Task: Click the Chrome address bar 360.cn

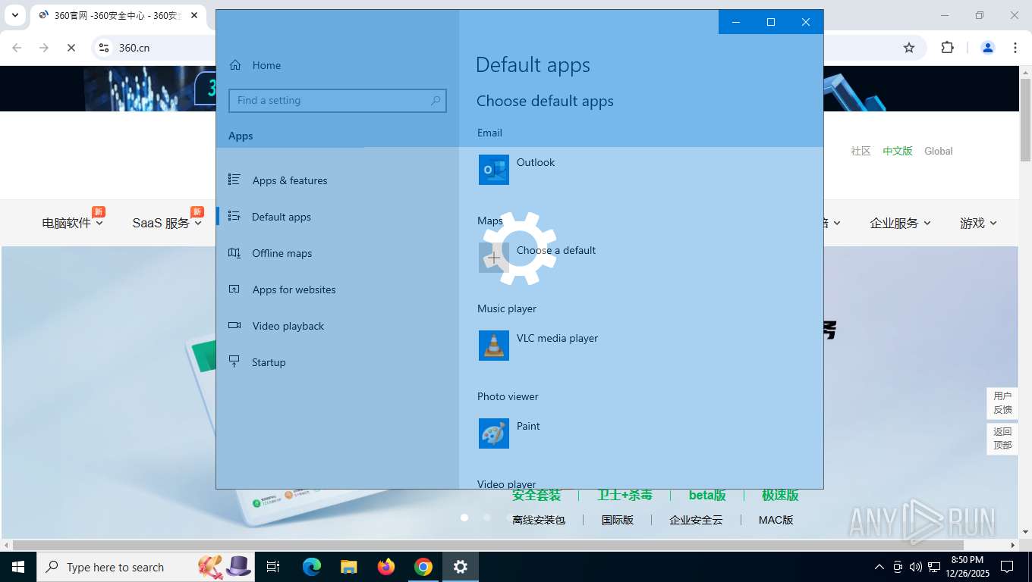Action: (134, 48)
